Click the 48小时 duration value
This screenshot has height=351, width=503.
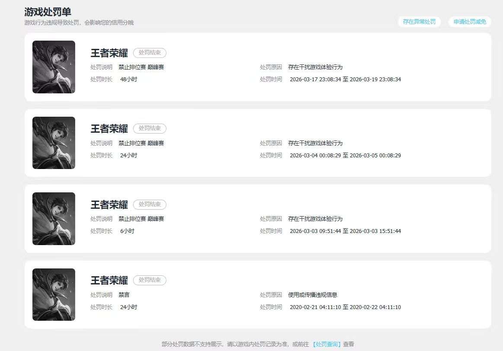(129, 79)
